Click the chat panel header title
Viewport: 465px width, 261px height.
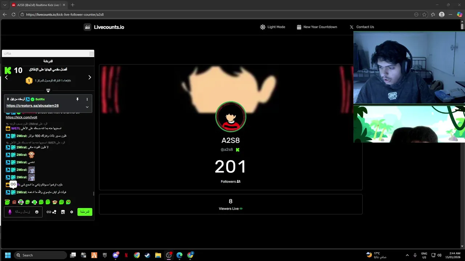coord(48,61)
